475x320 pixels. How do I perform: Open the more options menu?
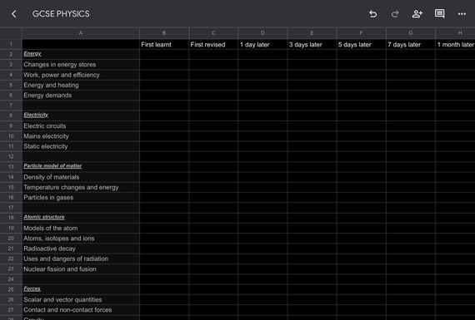tap(462, 14)
